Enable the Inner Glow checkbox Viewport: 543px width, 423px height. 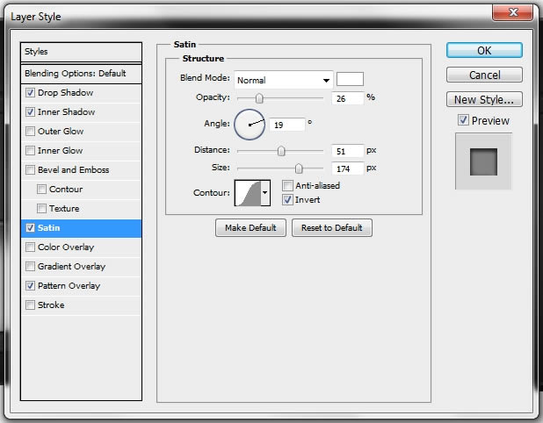(30, 151)
